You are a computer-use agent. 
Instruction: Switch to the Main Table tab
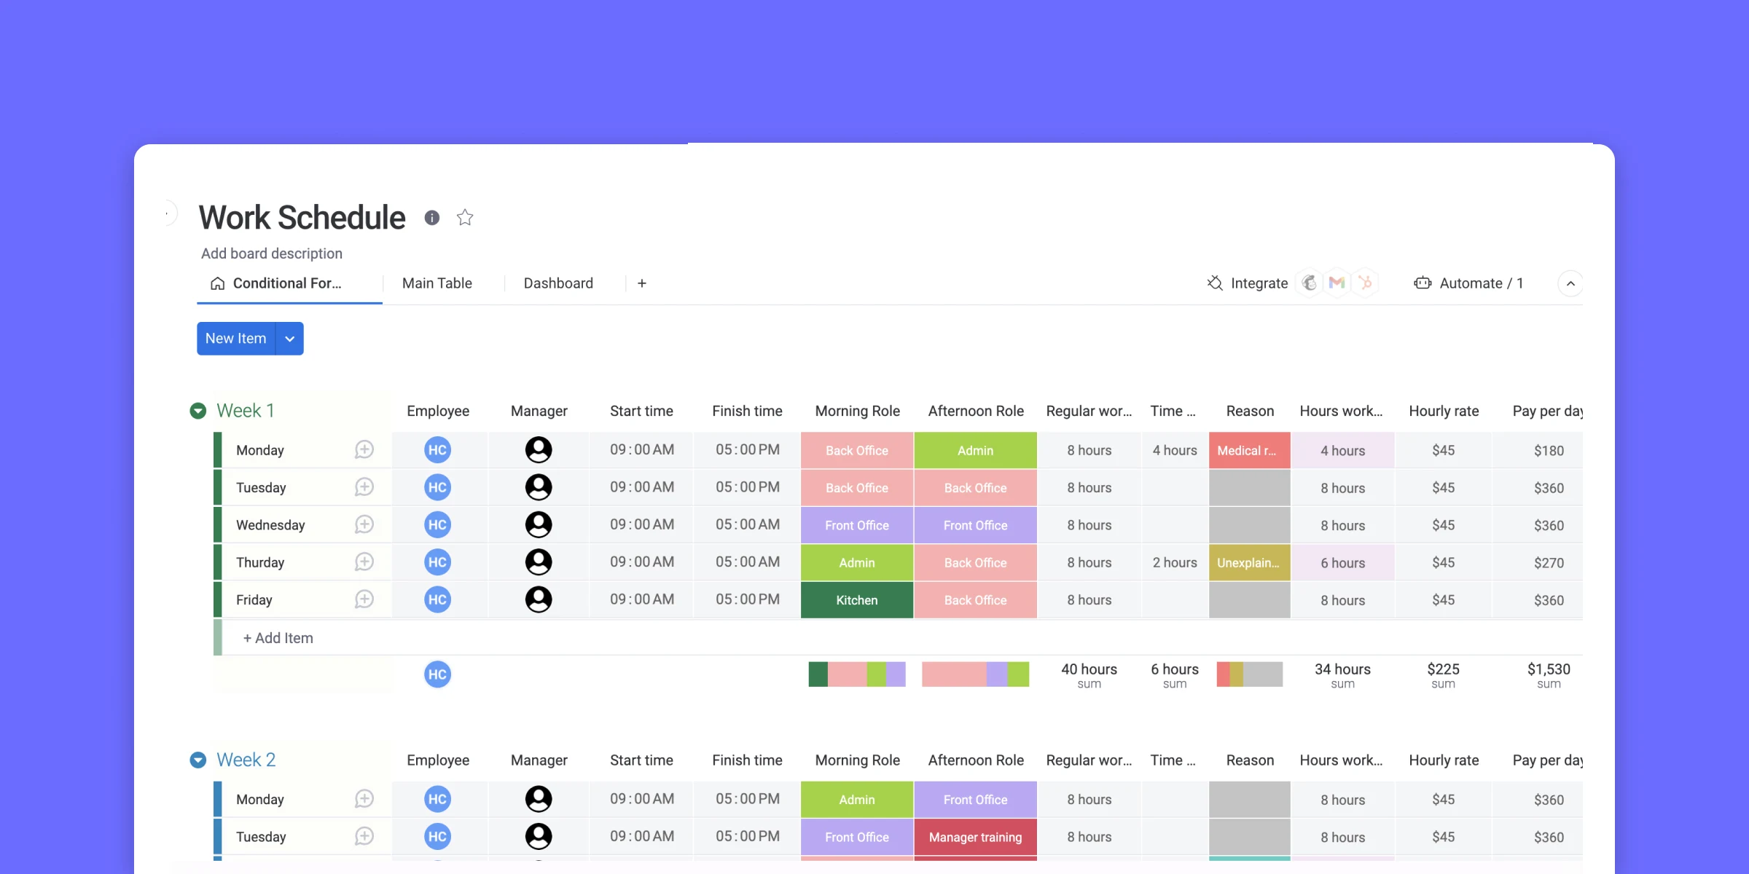436,283
